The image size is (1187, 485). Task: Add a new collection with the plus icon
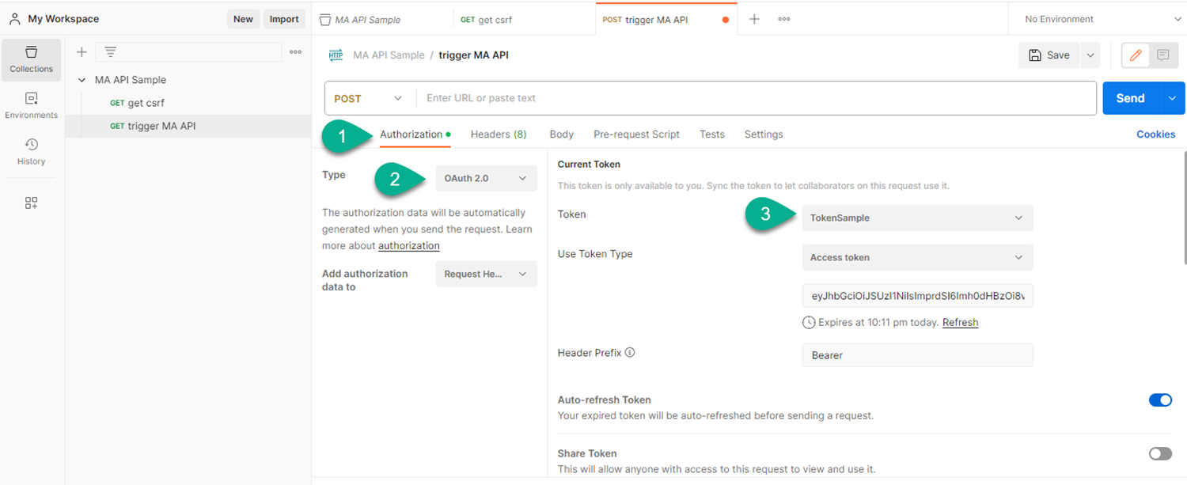pos(81,52)
